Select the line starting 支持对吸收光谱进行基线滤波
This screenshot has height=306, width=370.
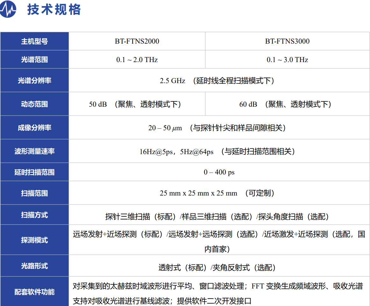click(162, 301)
